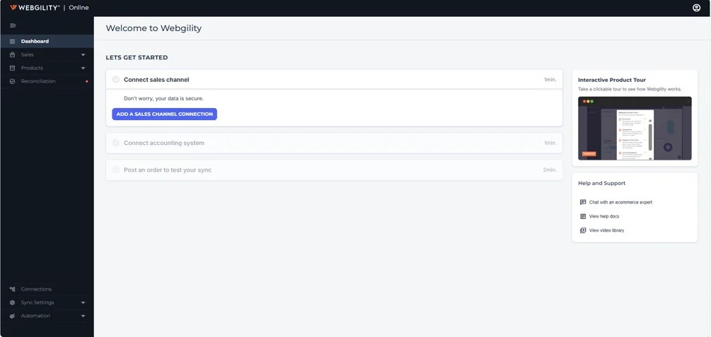Click the video library play icon
Image resolution: width=711 pixels, height=337 pixels.
point(583,230)
